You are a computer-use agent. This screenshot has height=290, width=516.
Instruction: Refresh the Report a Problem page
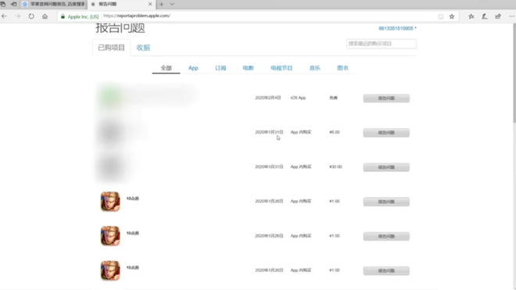click(x=31, y=16)
